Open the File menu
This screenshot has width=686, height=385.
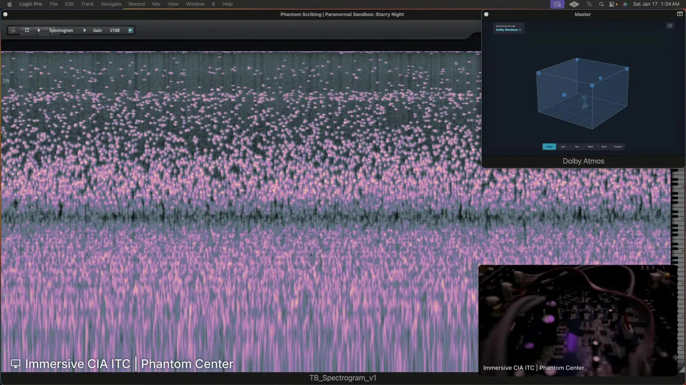coord(54,4)
